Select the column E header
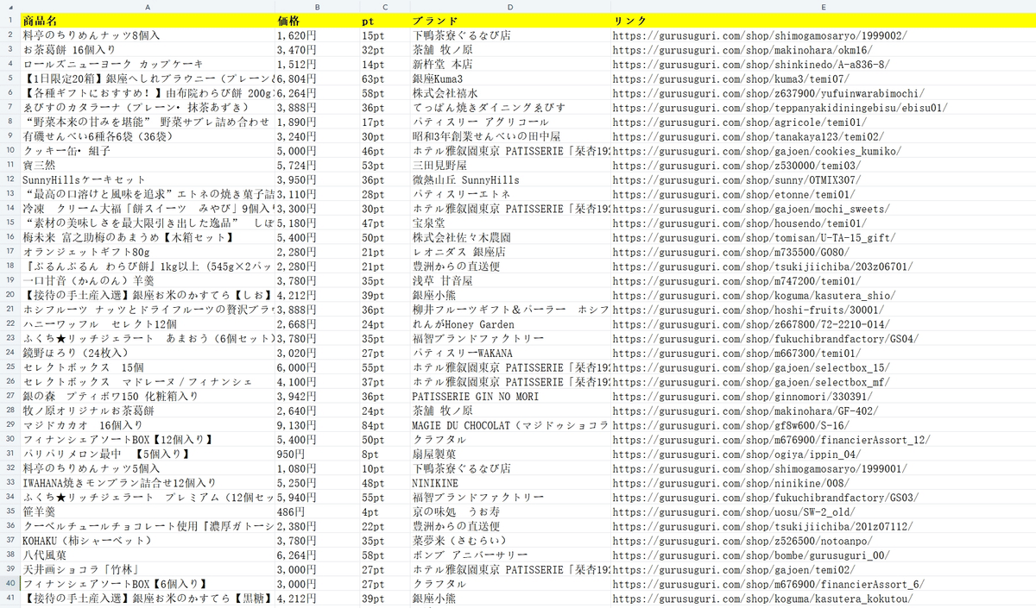The height and width of the screenshot is (608, 1036). (824, 6)
